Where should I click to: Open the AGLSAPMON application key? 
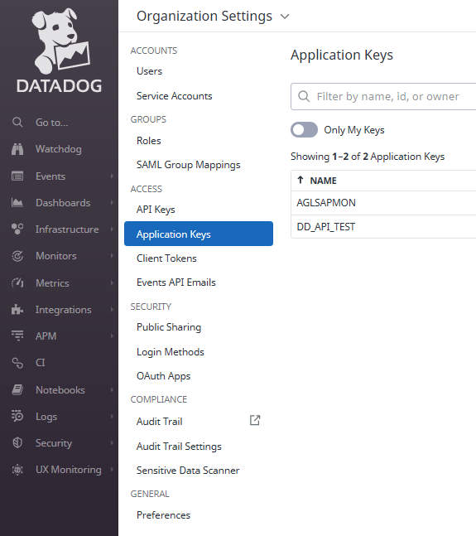[x=326, y=203]
